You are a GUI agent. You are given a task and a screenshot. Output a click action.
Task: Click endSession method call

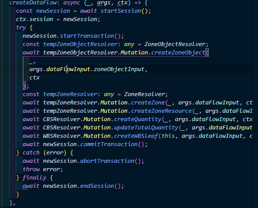click(97, 186)
